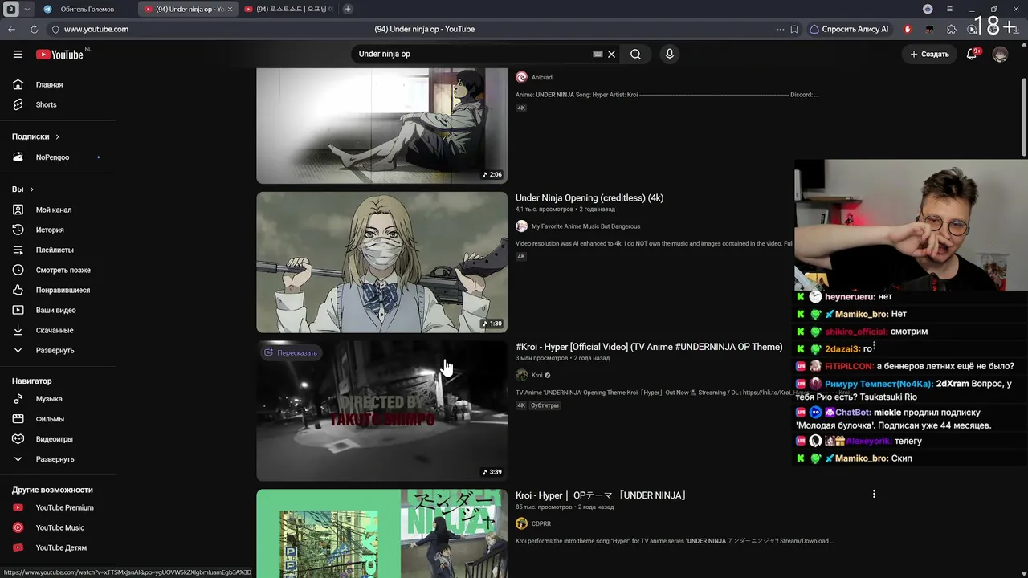Bookmark this page in browser
The image size is (1028, 578).
pos(794,29)
